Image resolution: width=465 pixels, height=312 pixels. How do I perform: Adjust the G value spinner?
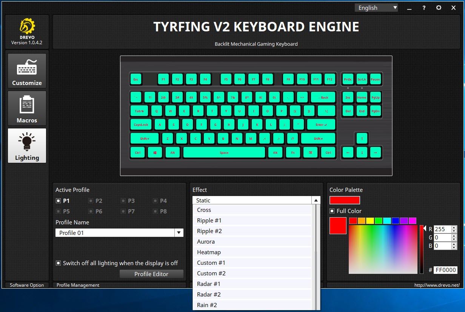(454, 238)
